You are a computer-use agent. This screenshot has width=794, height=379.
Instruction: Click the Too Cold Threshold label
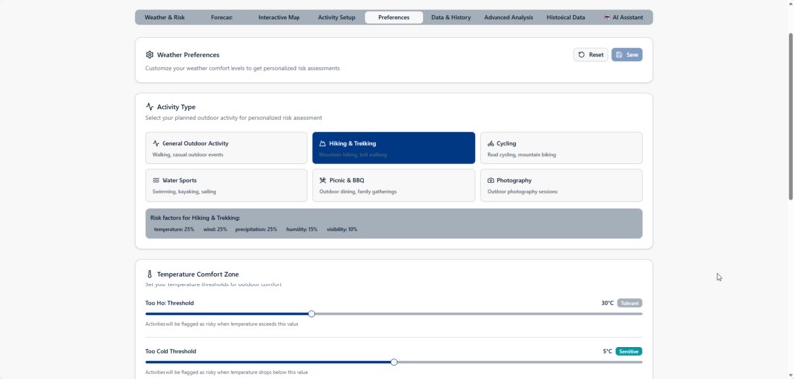[x=170, y=351]
